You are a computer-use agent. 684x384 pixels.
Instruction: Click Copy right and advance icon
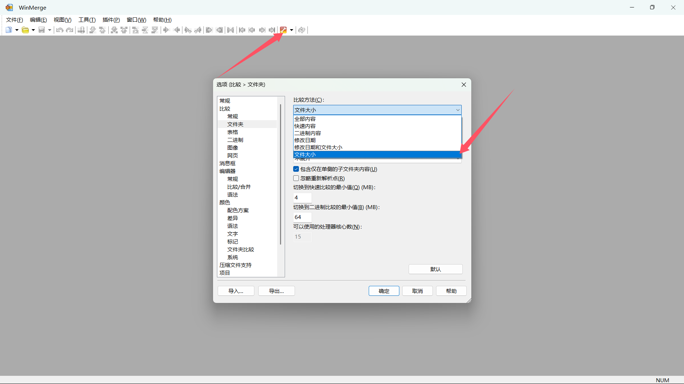[188, 30]
